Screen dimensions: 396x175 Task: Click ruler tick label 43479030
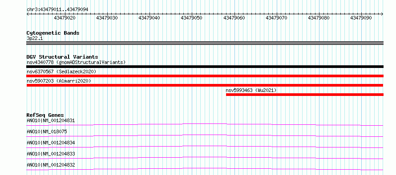coord(107,18)
